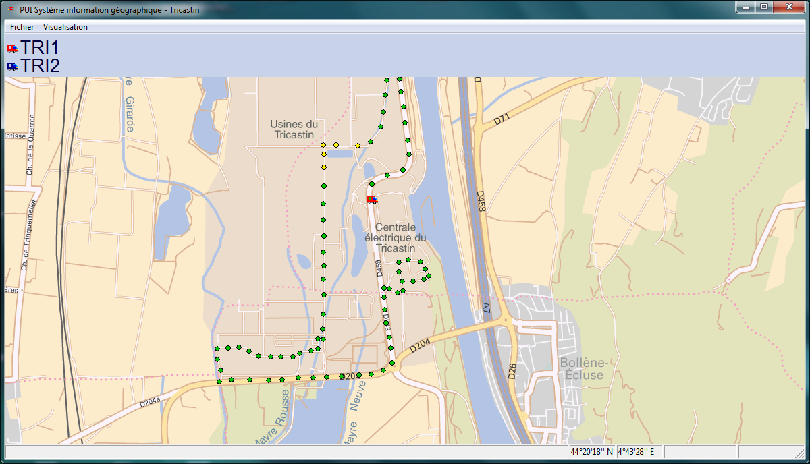Click the Usines du Tricastin map label
810x464 pixels.
(294, 129)
